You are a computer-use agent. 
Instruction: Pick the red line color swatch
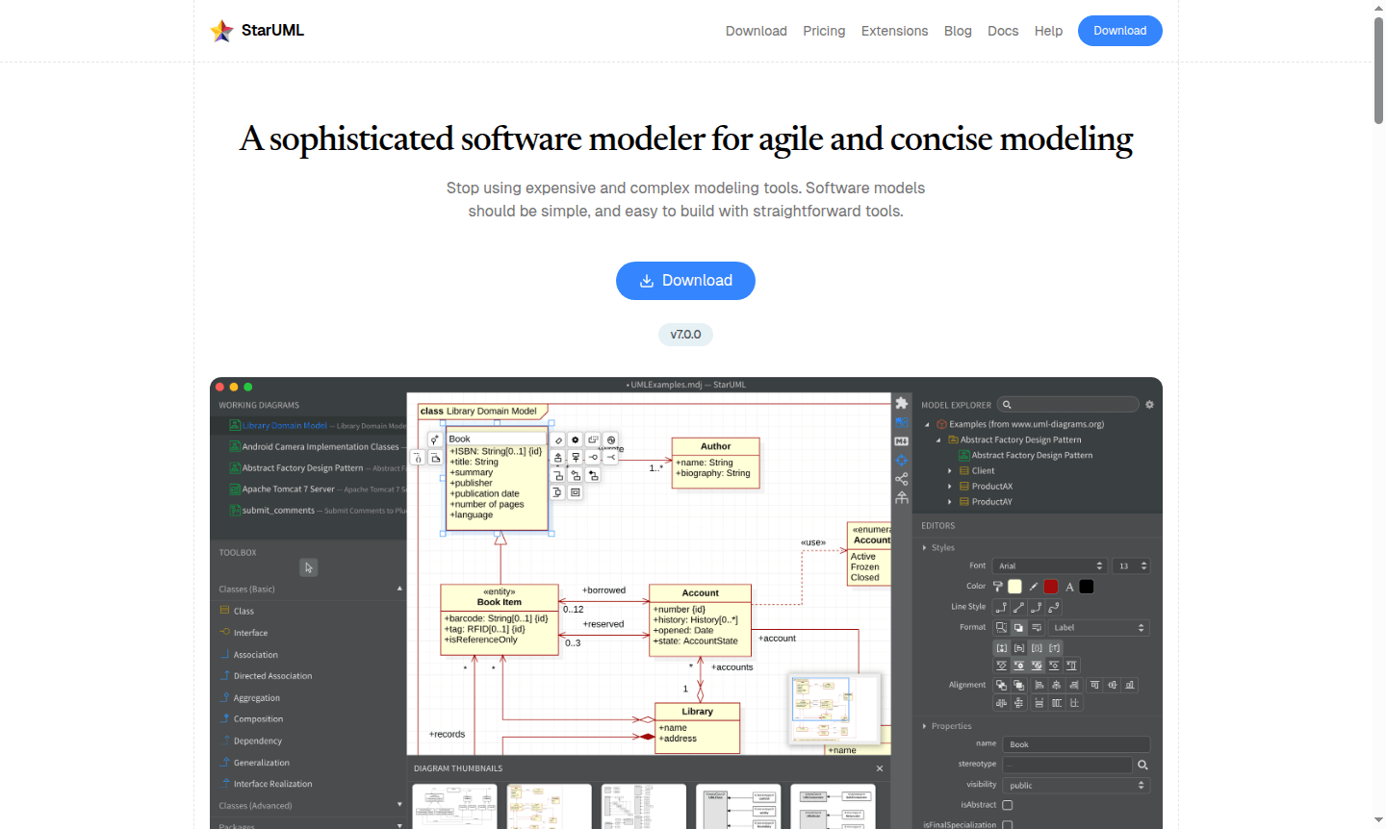click(1049, 586)
